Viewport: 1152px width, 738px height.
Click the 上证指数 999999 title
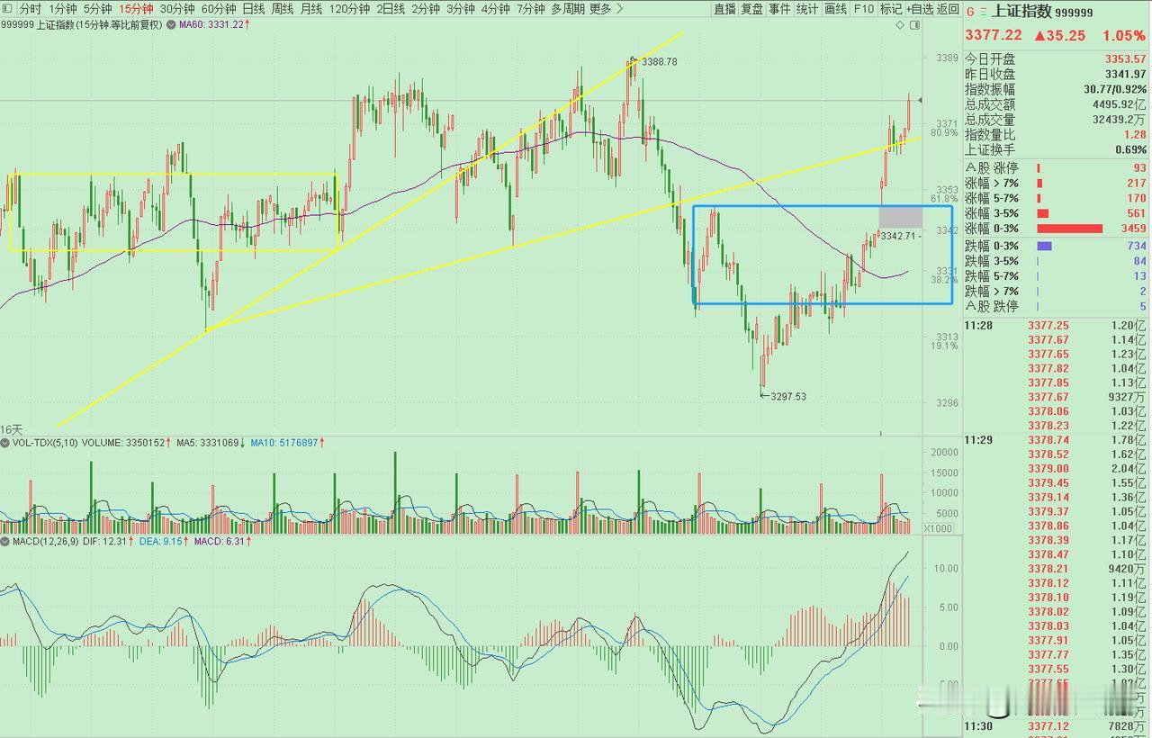1042,12
